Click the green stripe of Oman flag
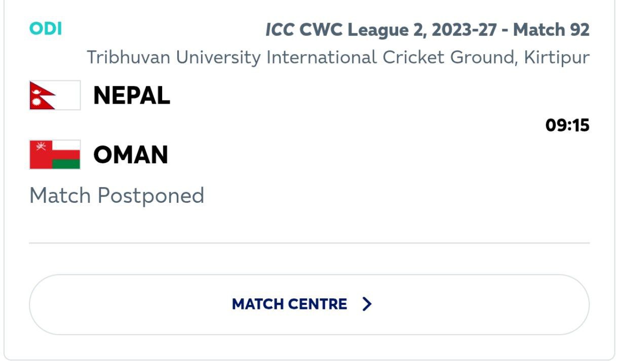The height and width of the screenshot is (361, 618). 66,163
